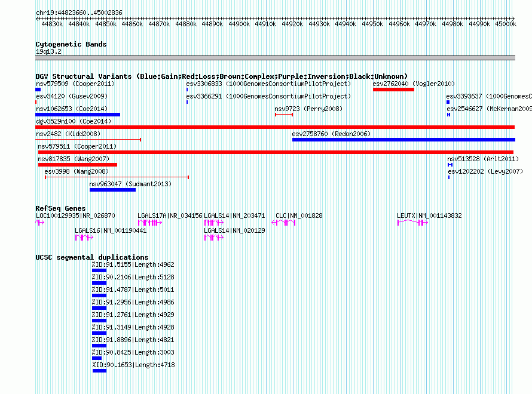The width and height of the screenshot is (532, 394).
Task: Click the CLC gene glyph
Action: [284, 223]
